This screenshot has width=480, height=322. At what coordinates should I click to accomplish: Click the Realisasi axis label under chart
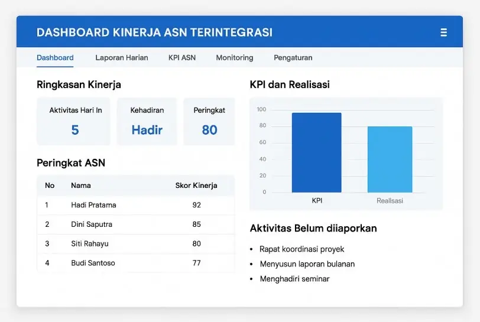pos(390,201)
